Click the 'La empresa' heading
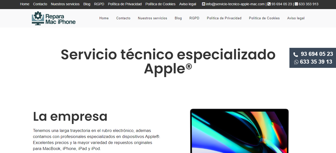The height and width of the screenshot is (153, 336). click(70, 116)
